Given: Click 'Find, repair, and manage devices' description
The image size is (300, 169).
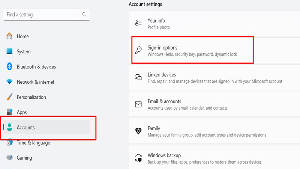Looking at the screenshot, I should pyautogui.click(x=215, y=81).
